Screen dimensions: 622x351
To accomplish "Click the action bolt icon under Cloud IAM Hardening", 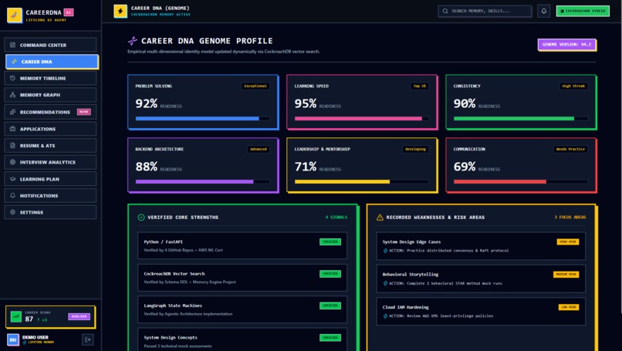I will (385, 316).
